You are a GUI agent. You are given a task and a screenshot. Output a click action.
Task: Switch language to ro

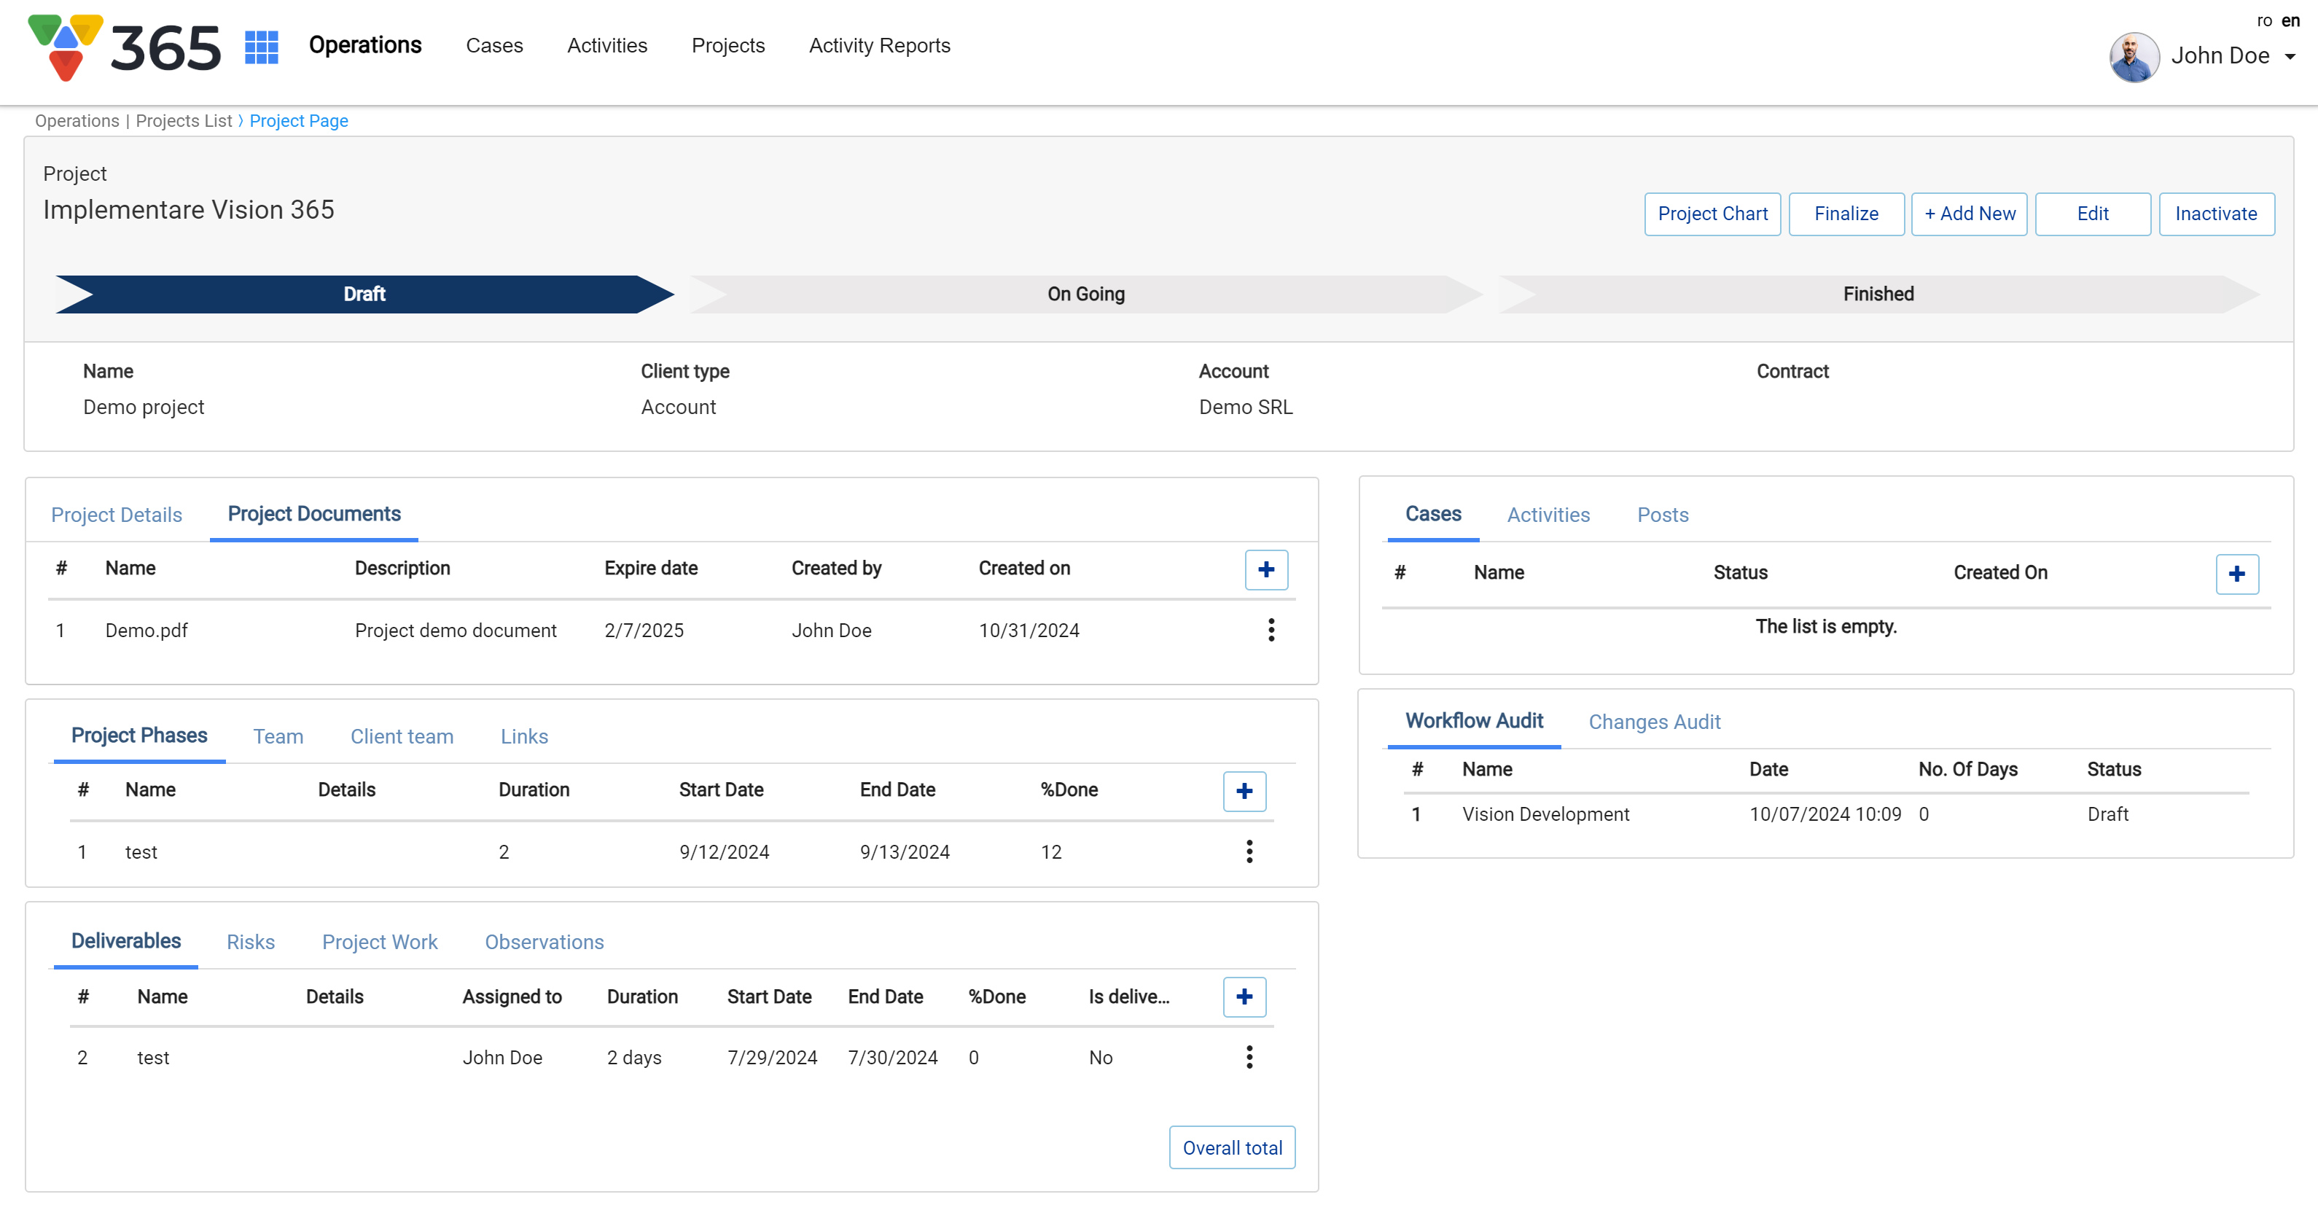(x=2264, y=20)
